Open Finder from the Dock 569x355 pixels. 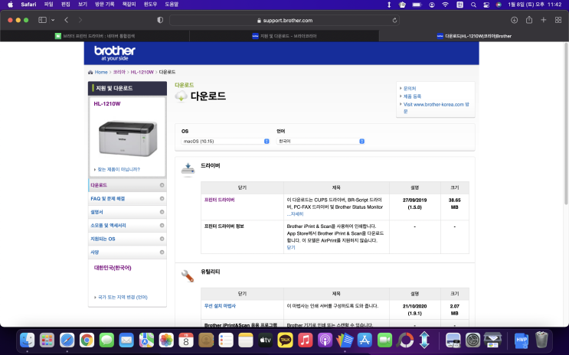(28, 340)
